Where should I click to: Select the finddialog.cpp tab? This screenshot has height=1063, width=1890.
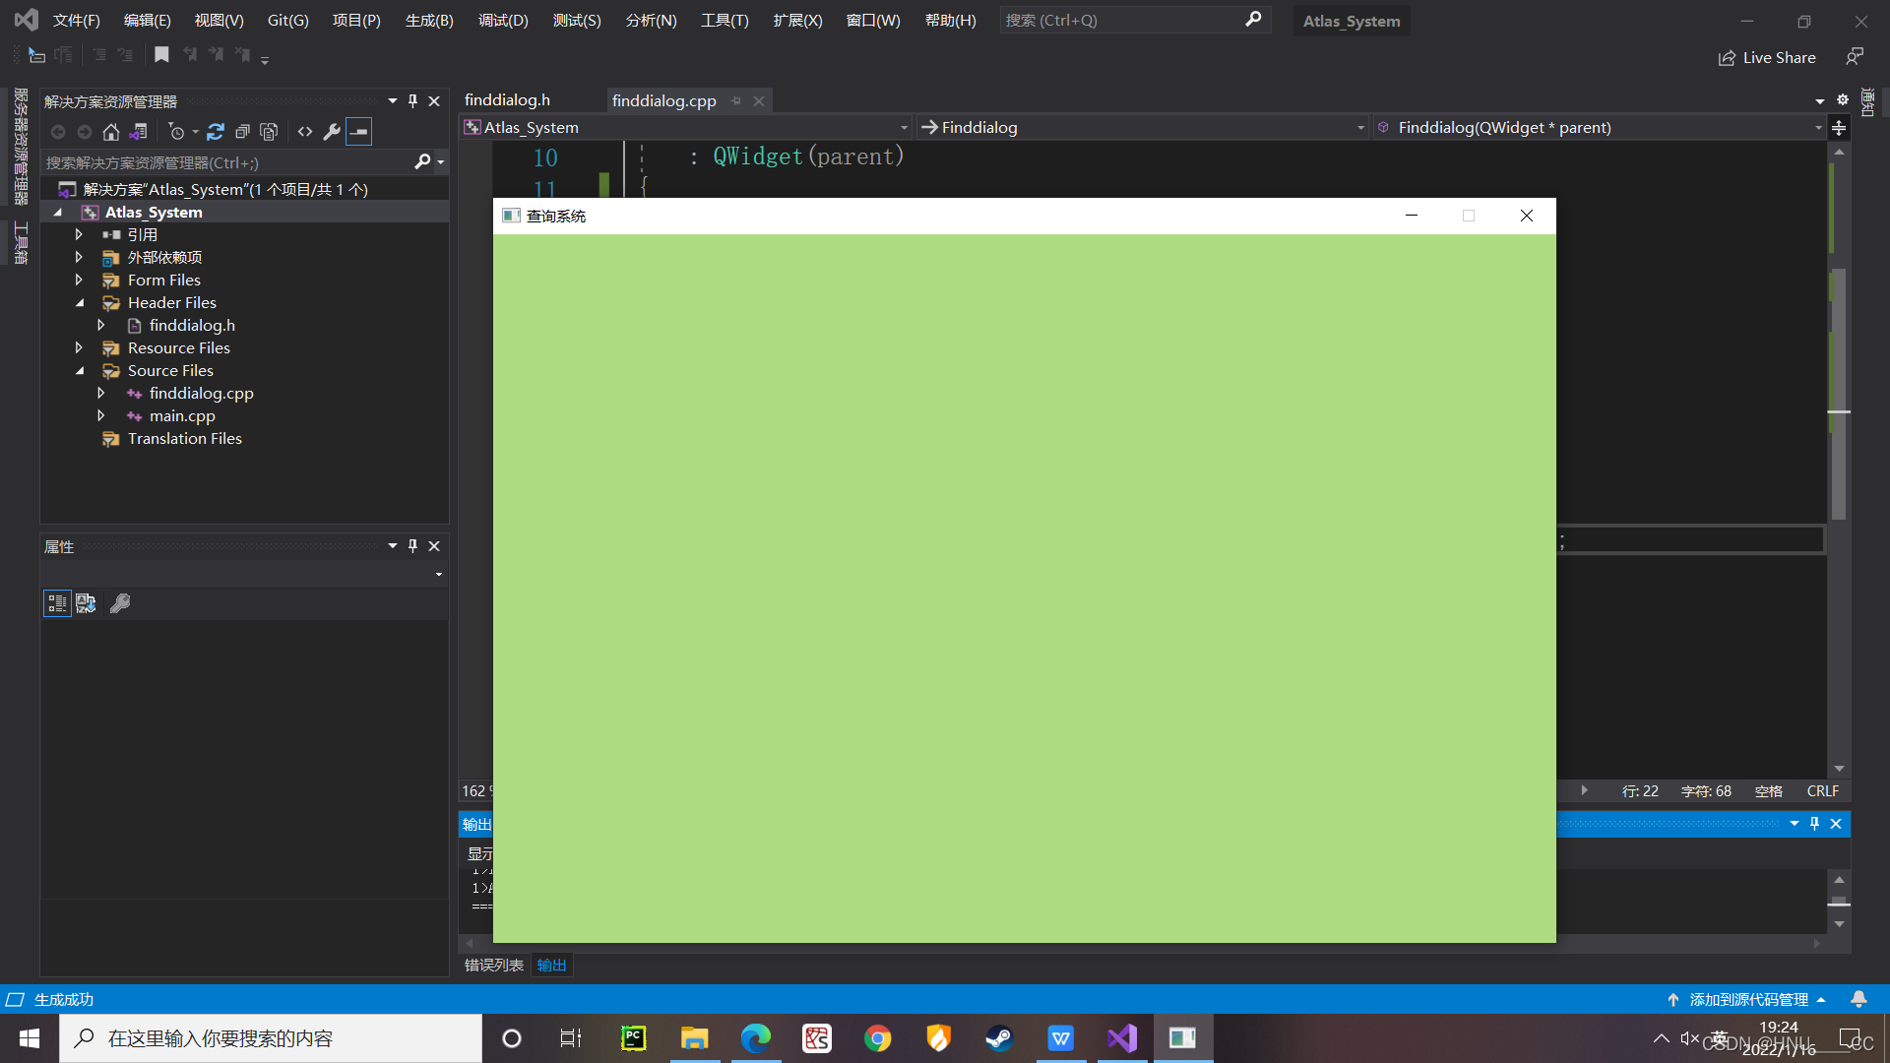click(663, 100)
